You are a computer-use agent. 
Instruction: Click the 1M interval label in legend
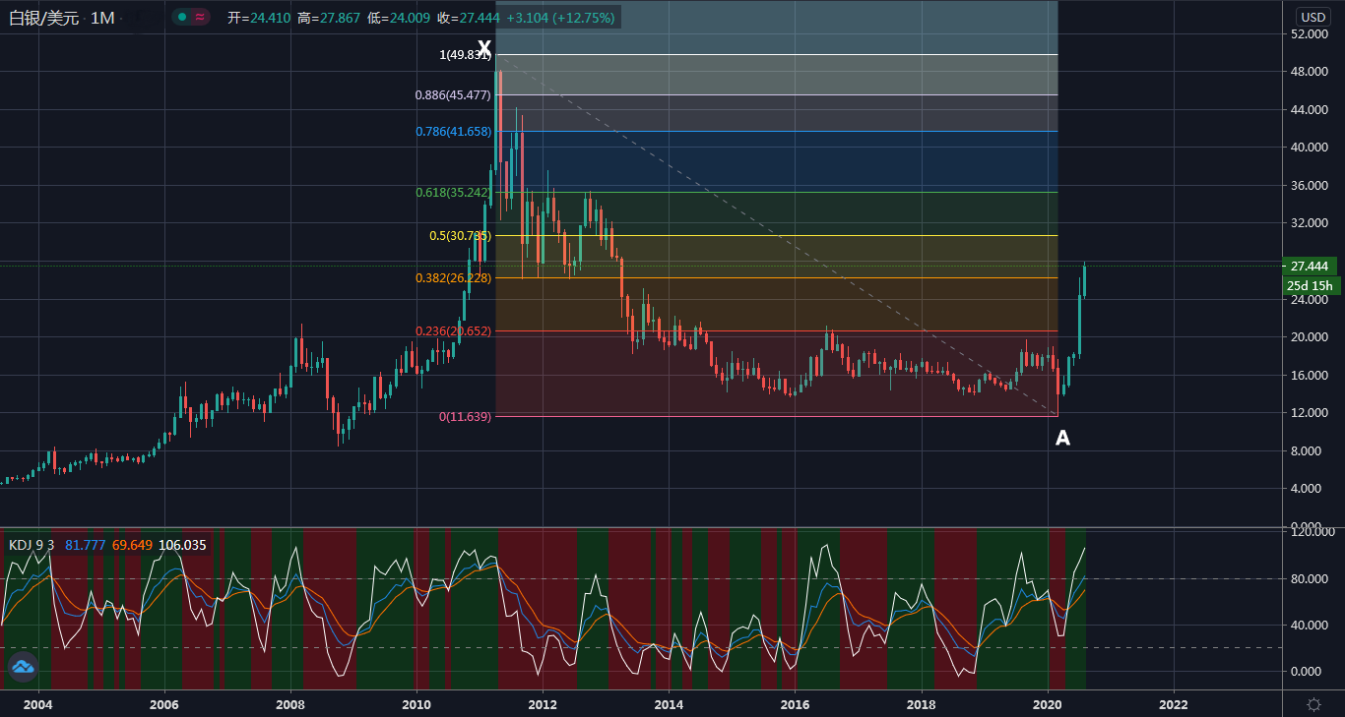click(102, 18)
